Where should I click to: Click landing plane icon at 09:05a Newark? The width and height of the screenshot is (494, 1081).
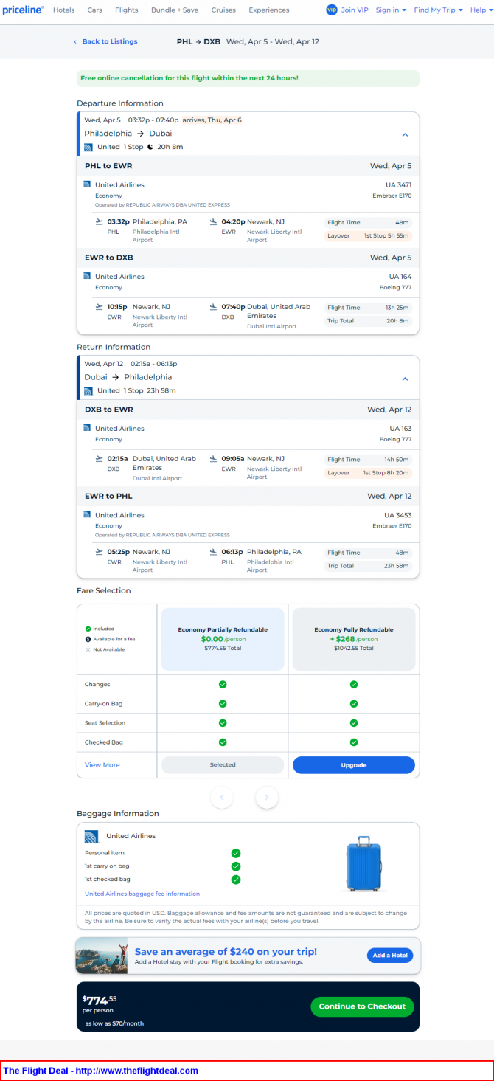point(214,458)
